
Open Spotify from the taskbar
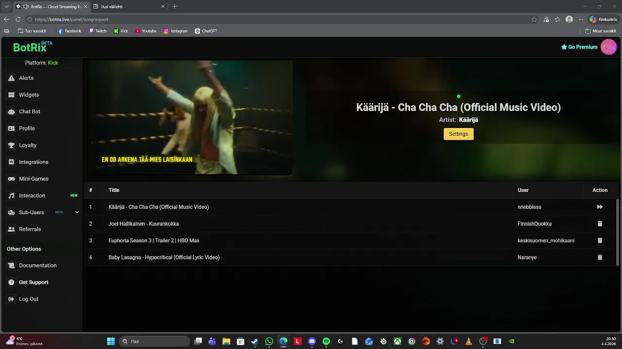coord(326,341)
